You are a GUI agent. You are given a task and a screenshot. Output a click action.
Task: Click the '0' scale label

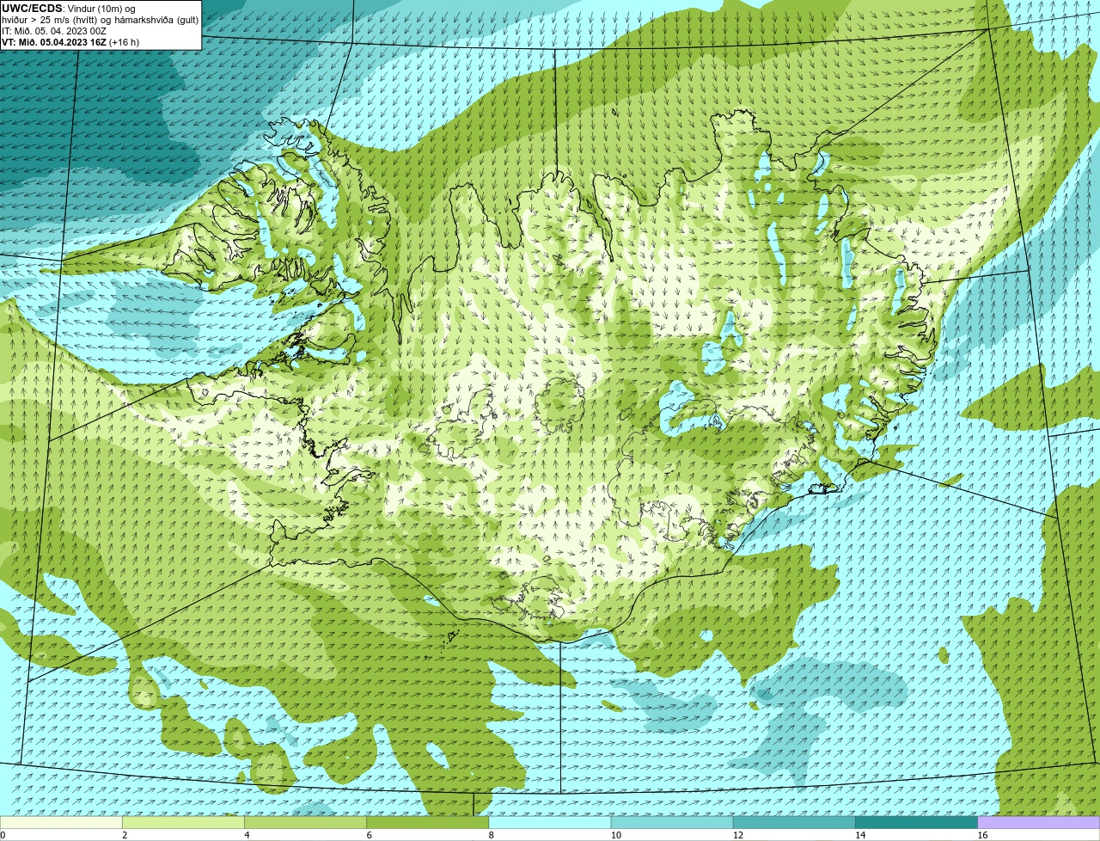3,835
